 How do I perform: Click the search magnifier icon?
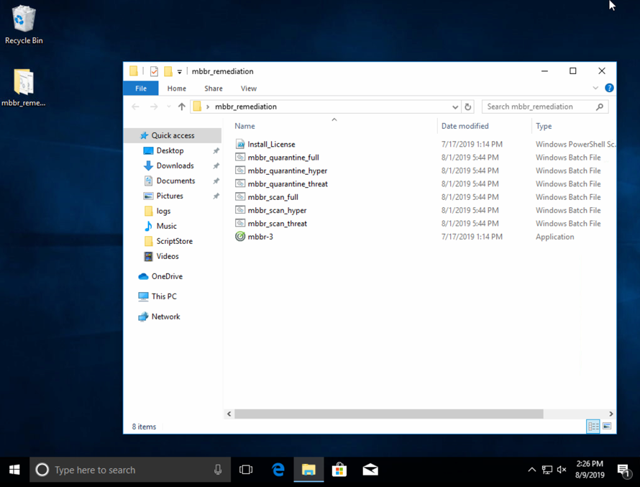pos(599,106)
